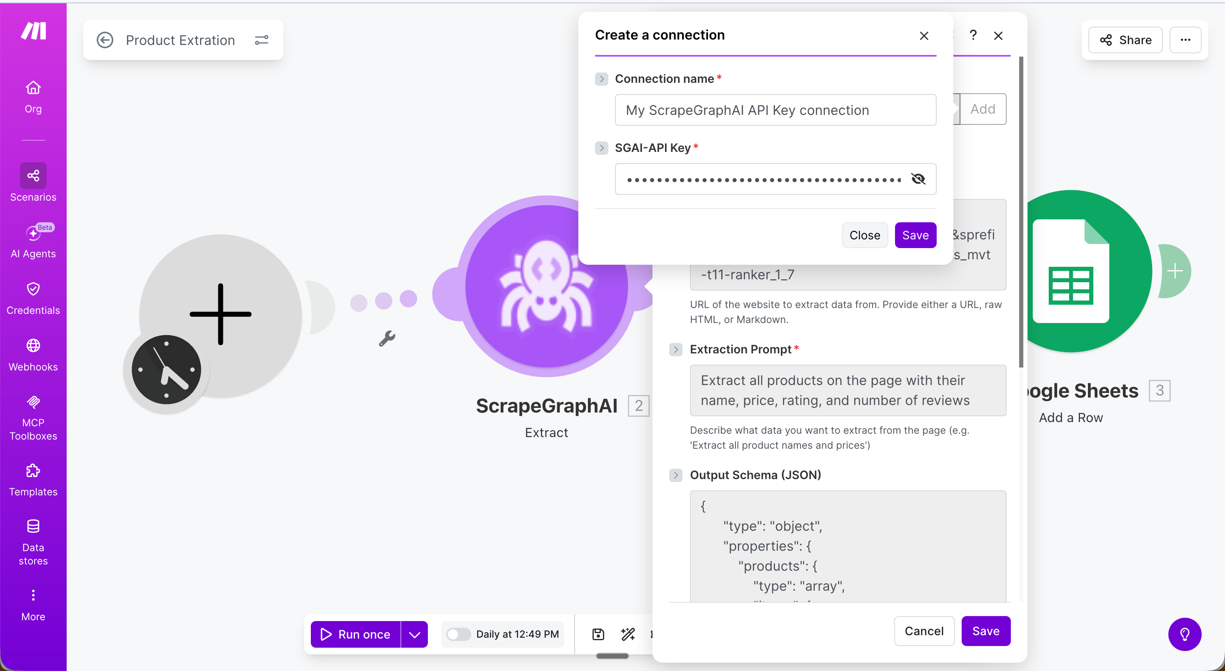Expand Connection name field options
1225x671 pixels.
[602, 78]
